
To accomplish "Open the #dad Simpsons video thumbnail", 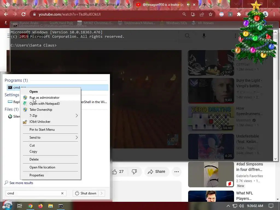I will [211, 174].
